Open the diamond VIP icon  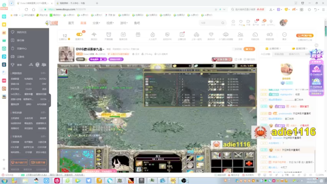(211, 34)
